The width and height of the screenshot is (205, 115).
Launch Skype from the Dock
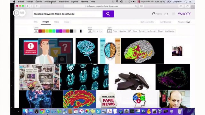click(x=98, y=111)
